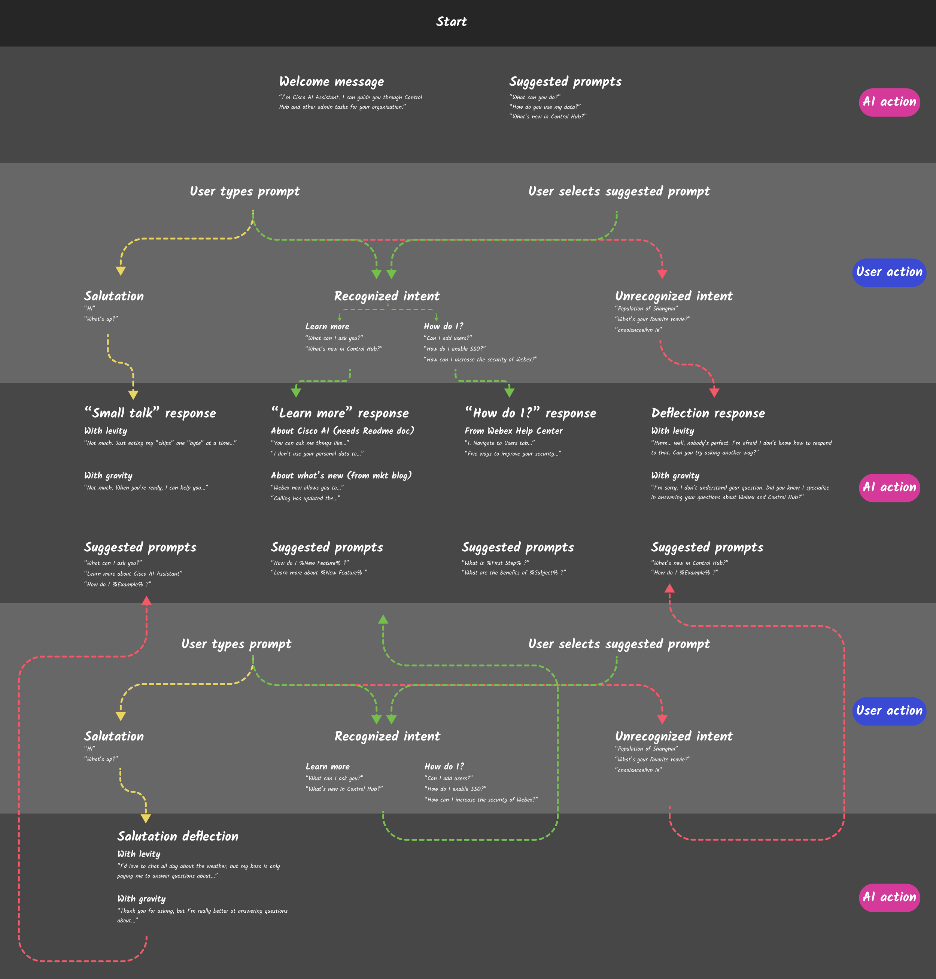Click the first User types prompt label
Screen dimensions: 936x979
click(244, 192)
